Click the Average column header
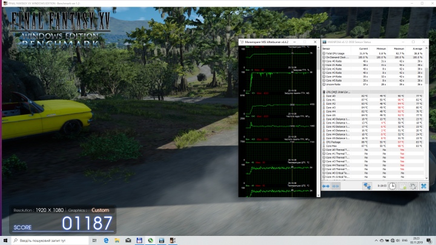The width and height of the screenshot is (436, 245). (418, 48)
